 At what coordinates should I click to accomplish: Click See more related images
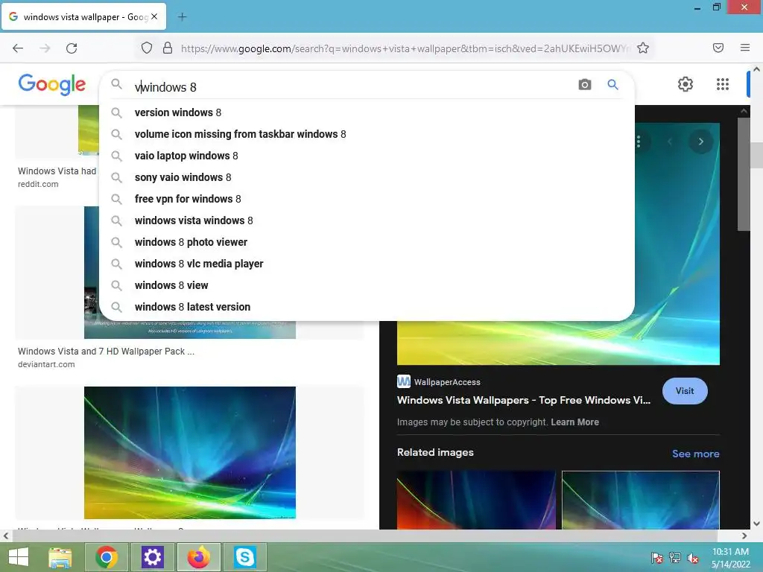pos(695,454)
